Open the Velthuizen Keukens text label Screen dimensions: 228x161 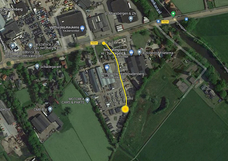(64, 27)
